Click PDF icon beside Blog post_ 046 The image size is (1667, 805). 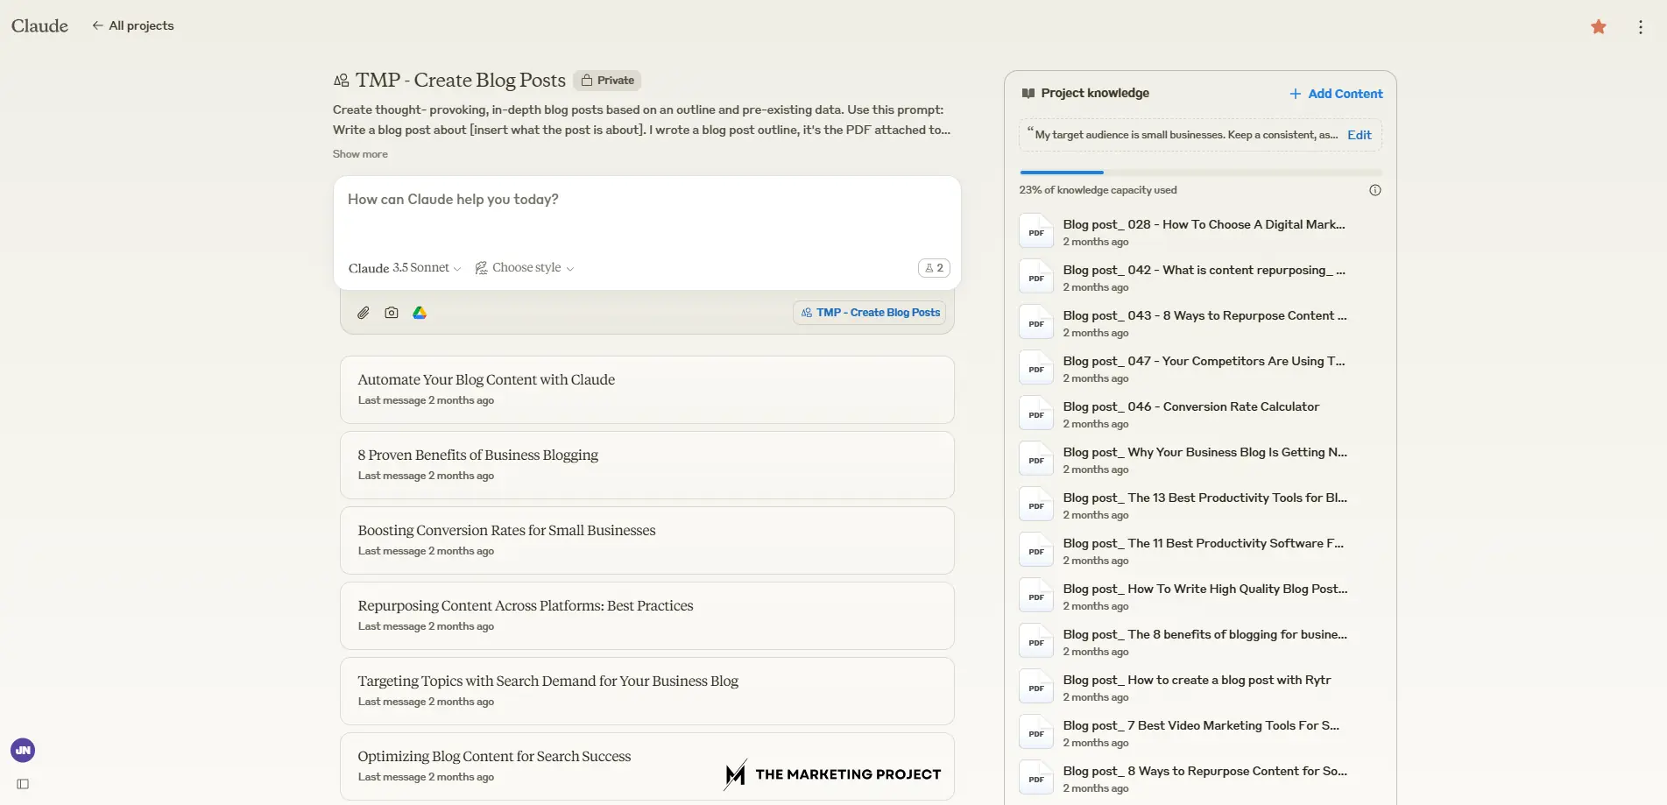pos(1036,413)
